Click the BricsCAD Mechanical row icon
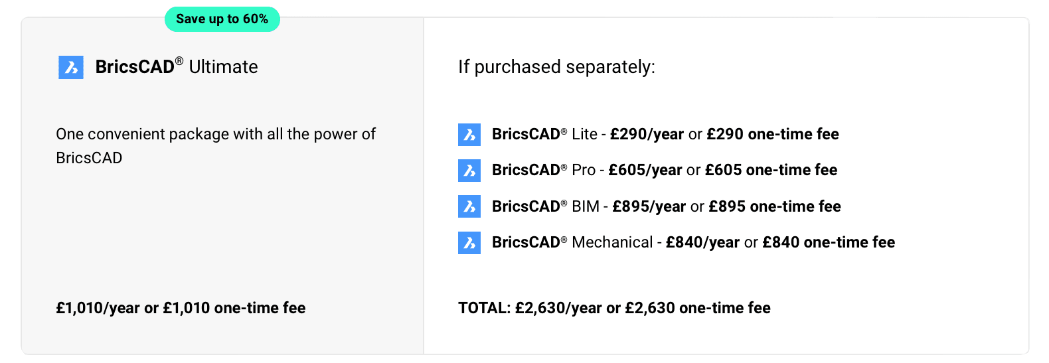Screen dimensions: 1049x363 pyautogui.click(x=469, y=243)
